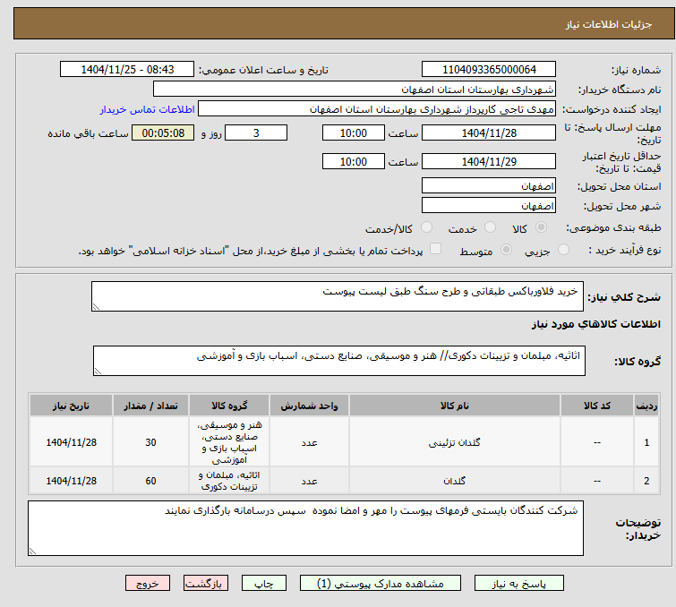
Task: Click the جزئیات اطلاعات نیاز header title
Action: pos(609,24)
